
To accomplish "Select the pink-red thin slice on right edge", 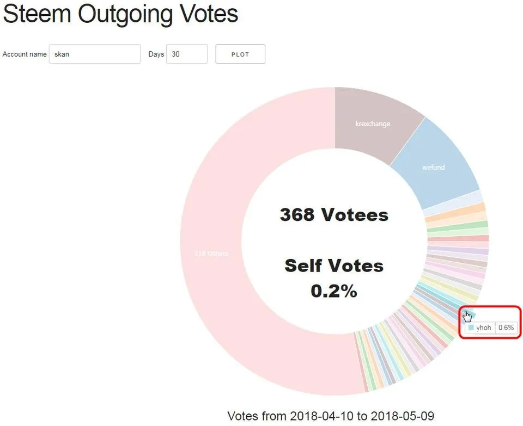I will [458, 238].
